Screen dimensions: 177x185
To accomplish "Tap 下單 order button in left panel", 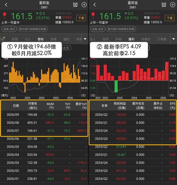I will (x=81, y=18).
